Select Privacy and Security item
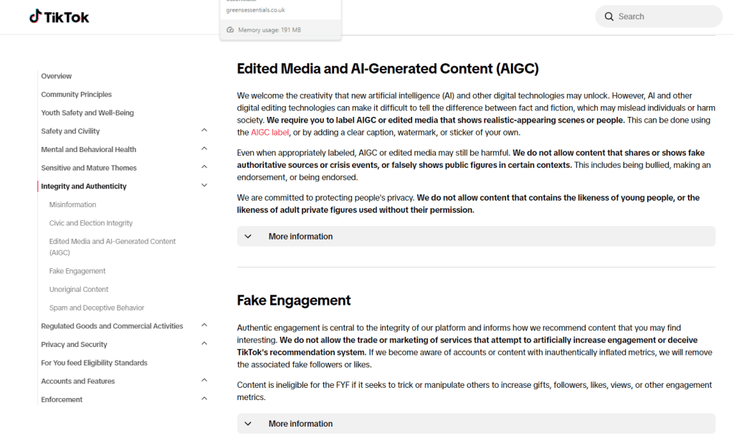 [x=74, y=344]
